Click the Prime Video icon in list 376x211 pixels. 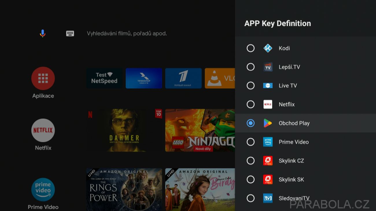coord(268,142)
